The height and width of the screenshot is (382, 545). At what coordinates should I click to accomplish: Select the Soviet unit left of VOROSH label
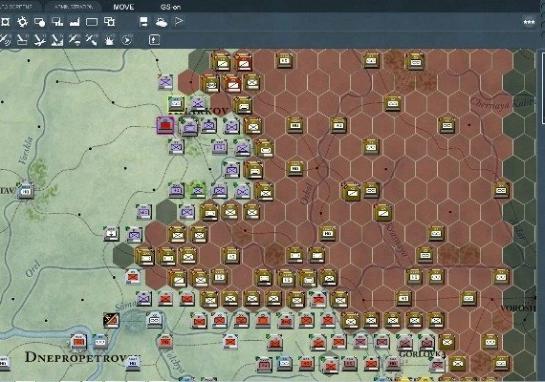(469, 299)
